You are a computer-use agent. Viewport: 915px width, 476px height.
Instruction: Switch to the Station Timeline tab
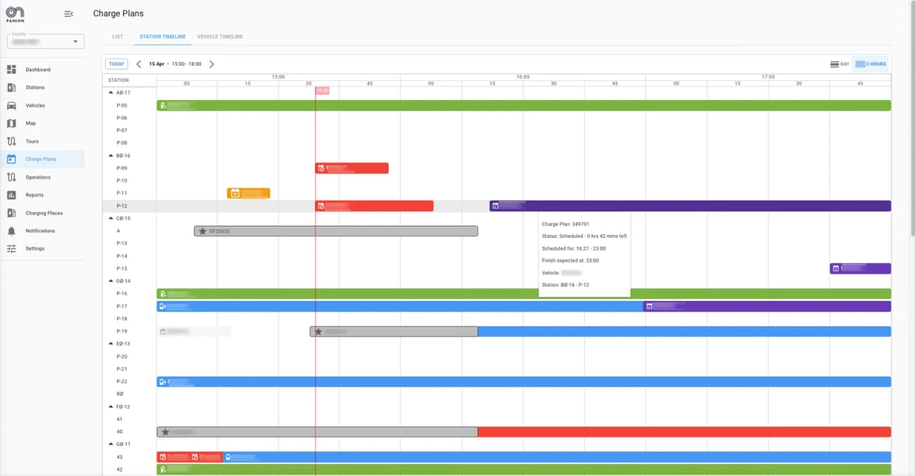pyautogui.click(x=162, y=36)
